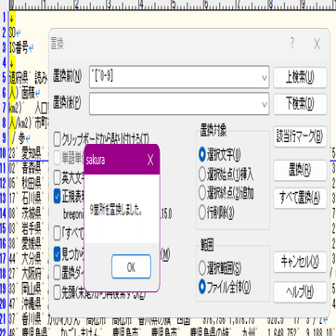
Task: Open the ? help icon in the 置換 dialog title bar
Action: pyautogui.click(x=292, y=45)
